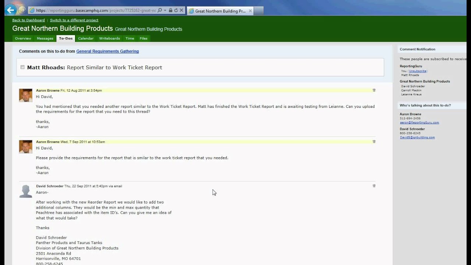Delete David Schroeder's 22 Sep comment via trash icon

[374, 186]
